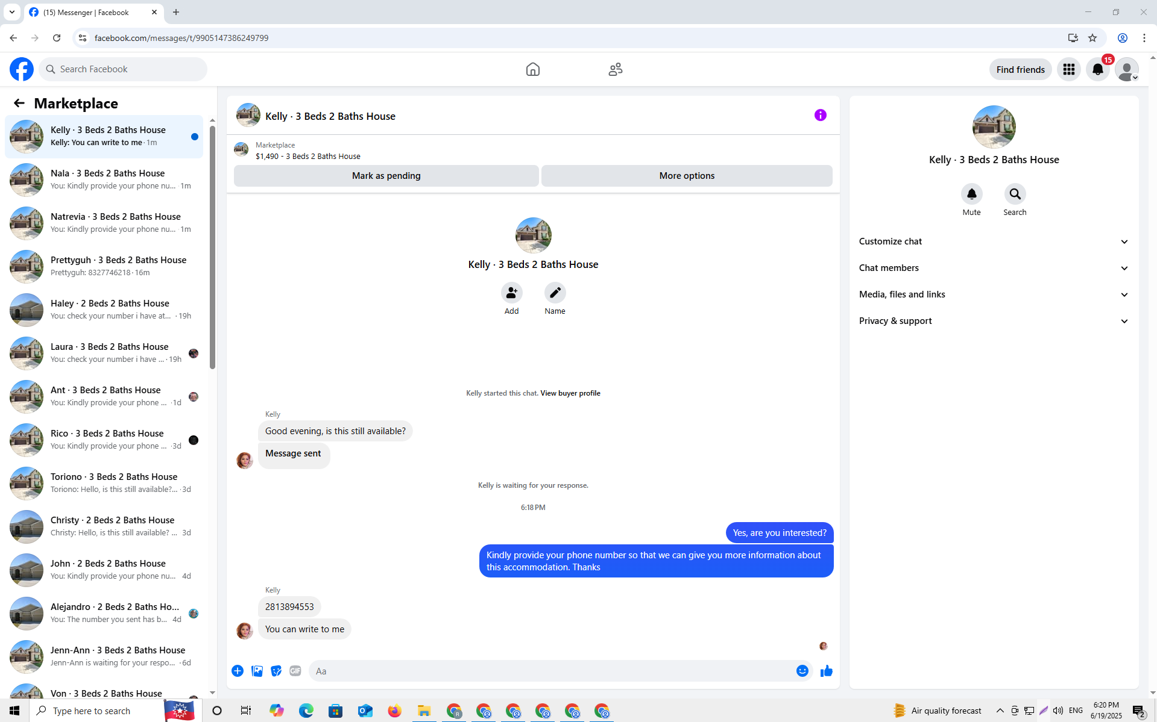Go to the Home feed icon
The height and width of the screenshot is (722, 1157).
click(x=532, y=69)
